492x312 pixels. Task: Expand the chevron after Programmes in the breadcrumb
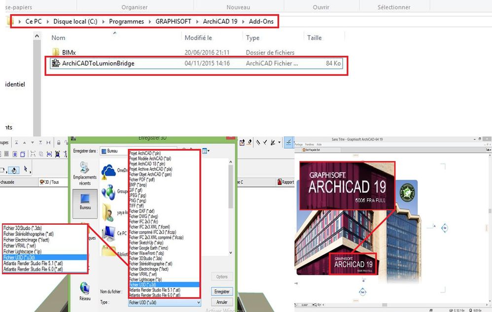pos(150,22)
